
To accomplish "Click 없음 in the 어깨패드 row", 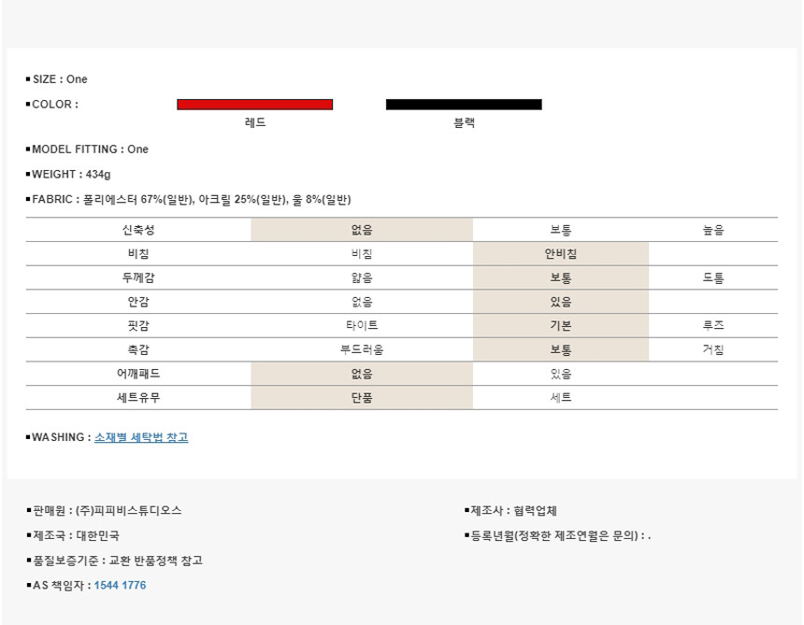I will [x=362, y=374].
